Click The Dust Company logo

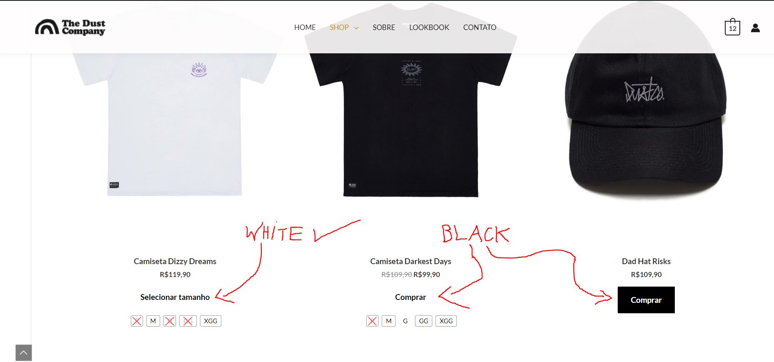[x=70, y=27]
